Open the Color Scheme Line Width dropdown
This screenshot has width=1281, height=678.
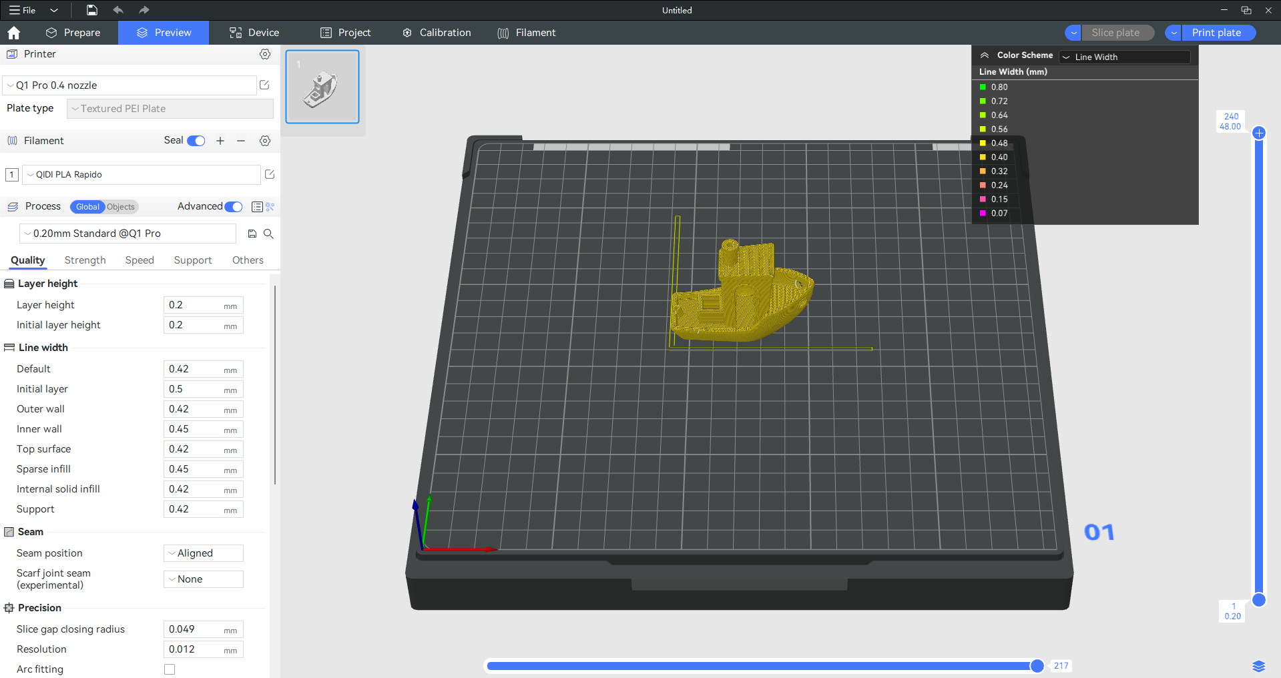coord(1125,57)
